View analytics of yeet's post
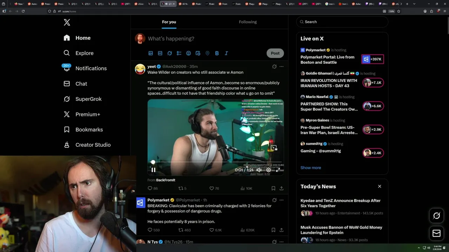 point(246,188)
